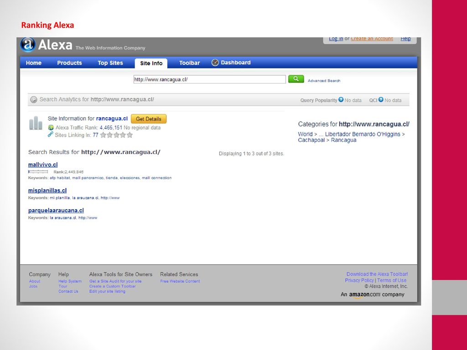Click the Alexa Traffic Rank globe icon

tap(51, 128)
